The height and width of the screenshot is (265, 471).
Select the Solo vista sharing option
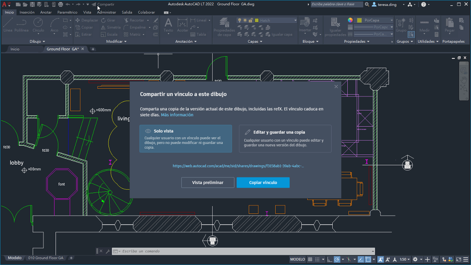pyautogui.click(x=186, y=139)
